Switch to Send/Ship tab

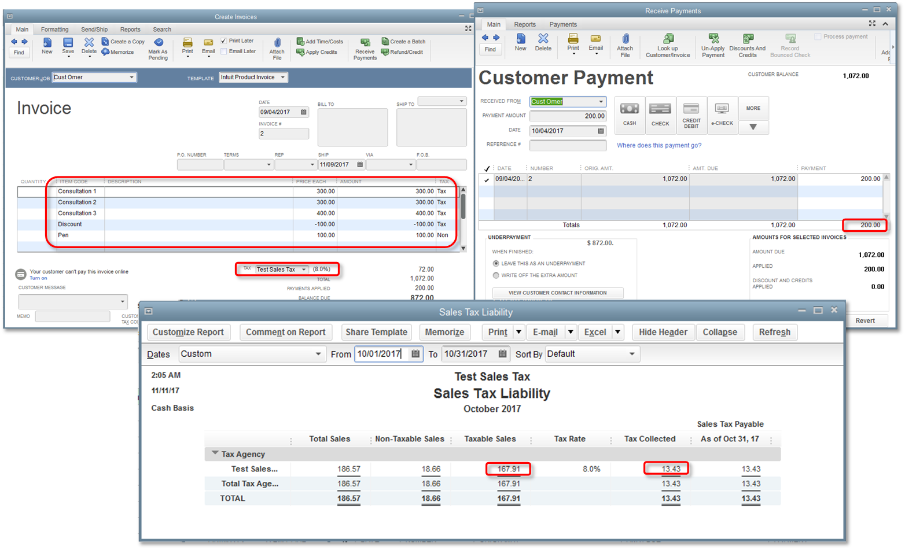(x=94, y=29)
